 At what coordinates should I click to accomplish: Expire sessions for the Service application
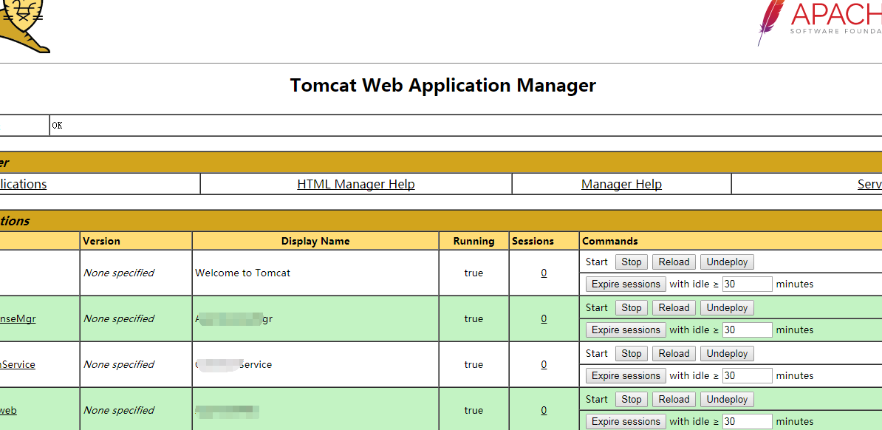click(626, 376)
